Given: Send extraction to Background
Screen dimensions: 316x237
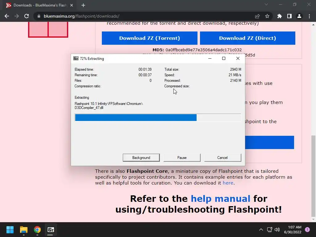Looking at the screenshot, I should [x=141, y=158].
